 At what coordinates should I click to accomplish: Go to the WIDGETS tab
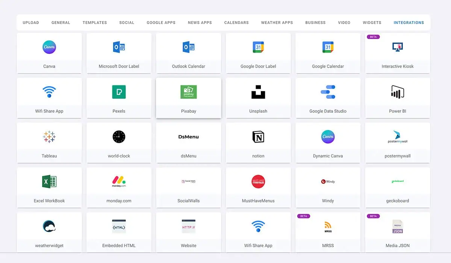pos(372,23)
